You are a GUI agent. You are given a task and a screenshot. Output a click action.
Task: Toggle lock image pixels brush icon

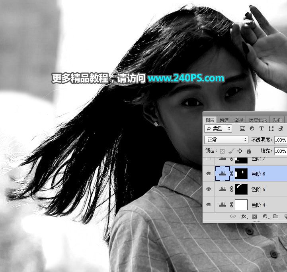231,151
